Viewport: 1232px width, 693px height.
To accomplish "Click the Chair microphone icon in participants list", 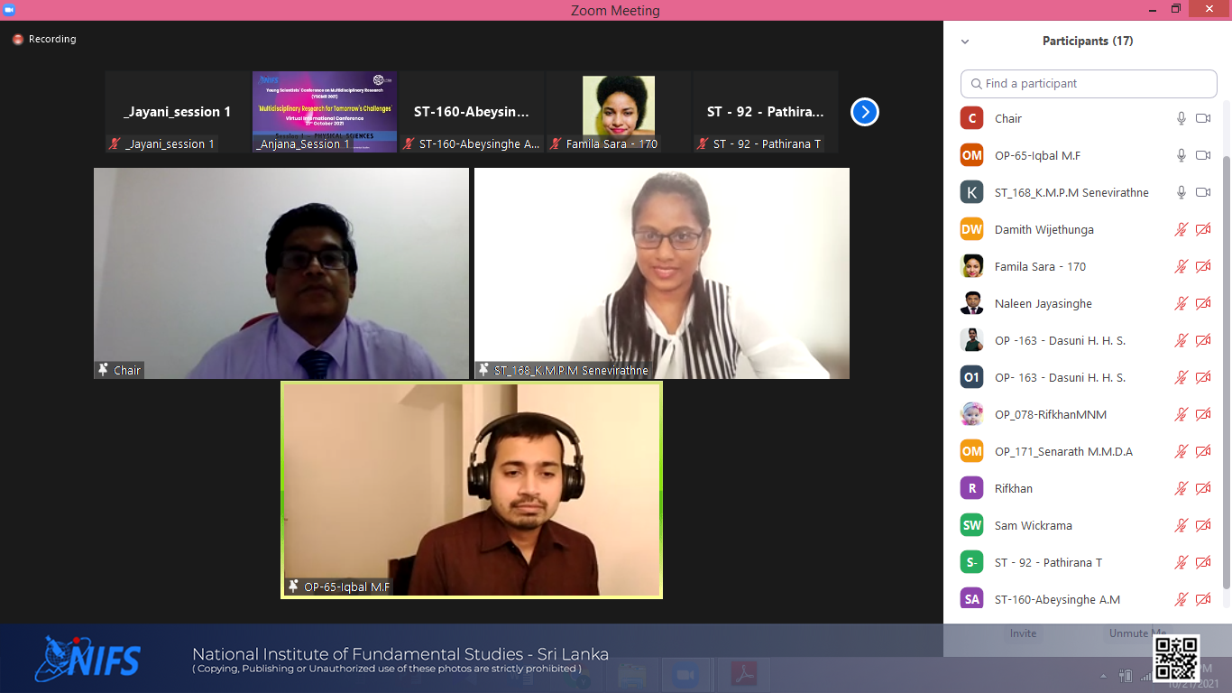I will pos(1181,118).
